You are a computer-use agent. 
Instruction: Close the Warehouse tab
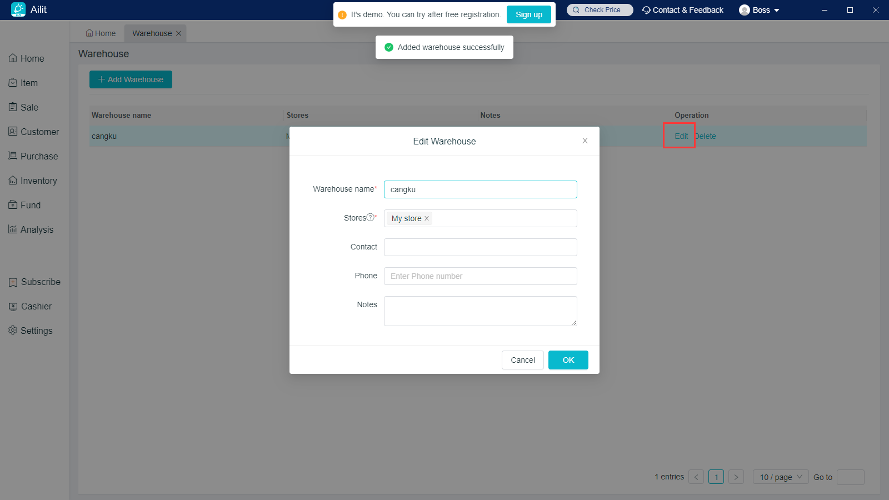(x=179, y=33)
